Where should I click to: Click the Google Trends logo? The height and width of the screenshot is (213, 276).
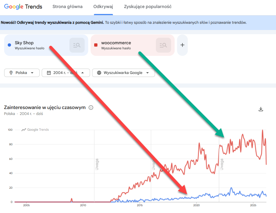pos(23,7)
